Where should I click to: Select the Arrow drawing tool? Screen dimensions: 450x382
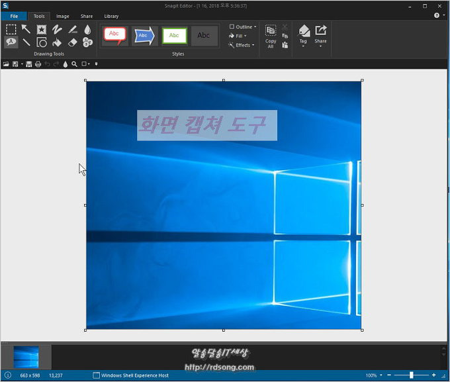tap(26, 29)
